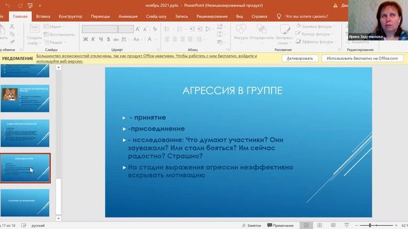
Task: Toggle align text left
Action: [167, 39]
